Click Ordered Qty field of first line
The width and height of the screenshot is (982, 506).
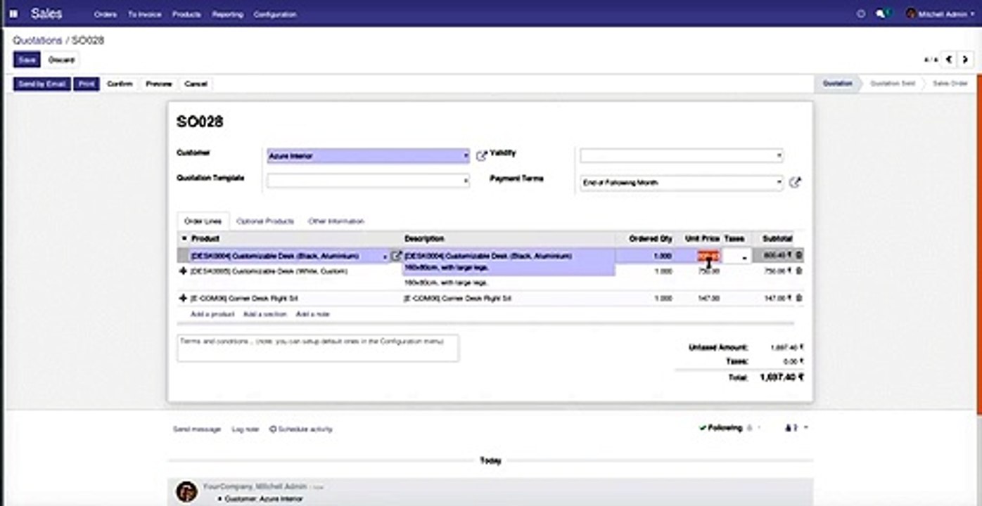pyautogui.click(x=644, y=257)
